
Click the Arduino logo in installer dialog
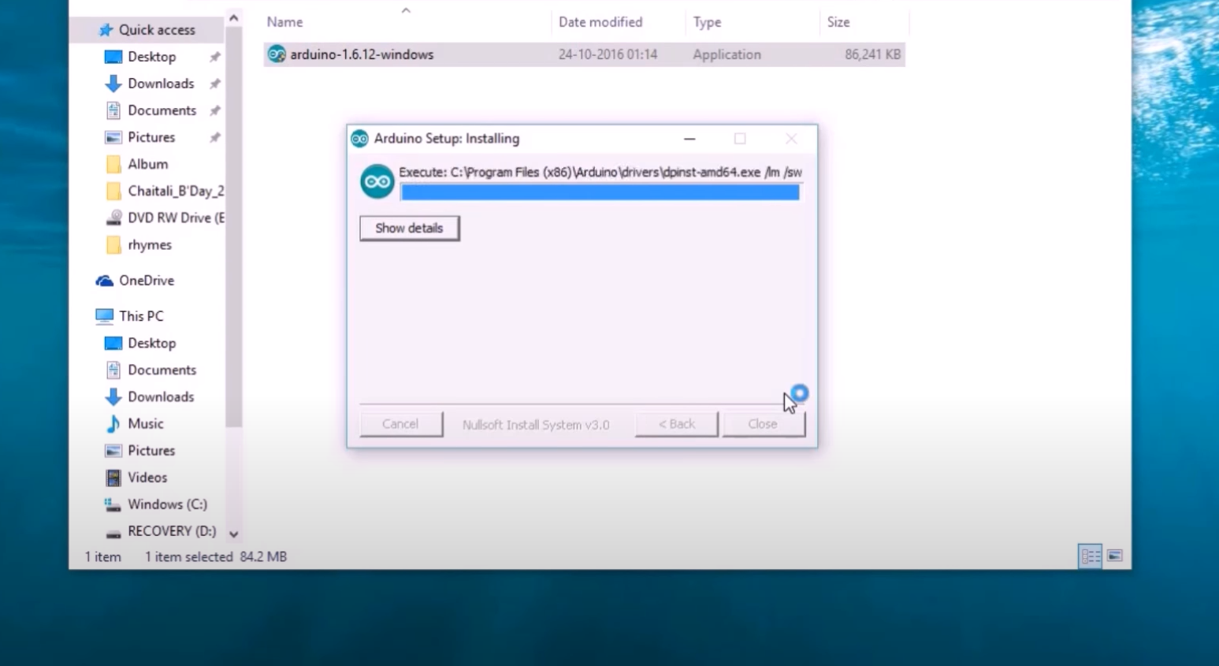[377, 182]
